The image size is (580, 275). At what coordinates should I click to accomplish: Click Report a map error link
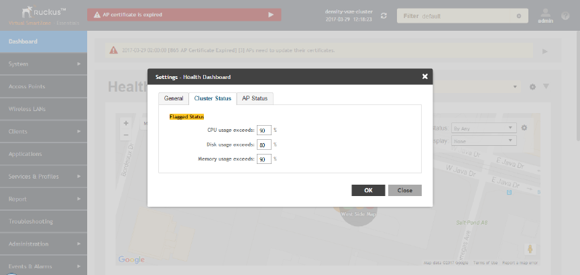point(520,263)
